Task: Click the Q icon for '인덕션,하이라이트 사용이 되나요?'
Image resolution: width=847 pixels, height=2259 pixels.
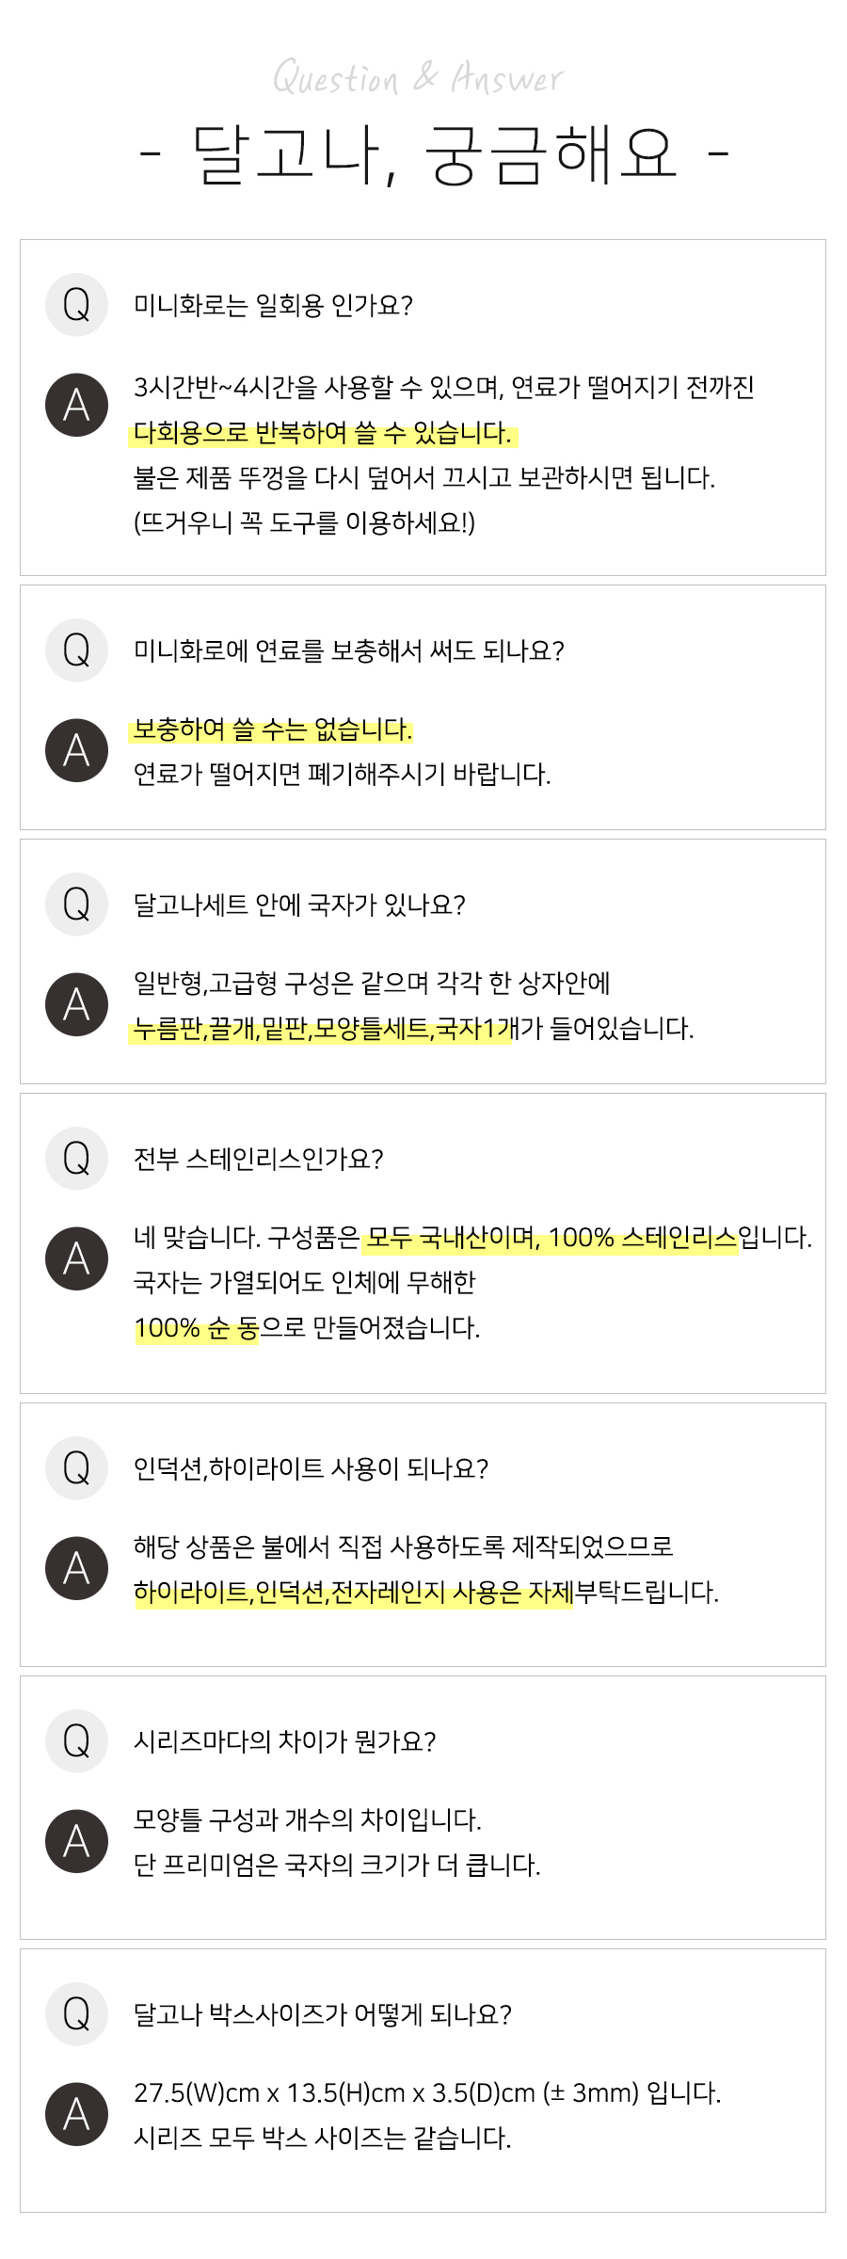Action: click(x=76, y=1468)
